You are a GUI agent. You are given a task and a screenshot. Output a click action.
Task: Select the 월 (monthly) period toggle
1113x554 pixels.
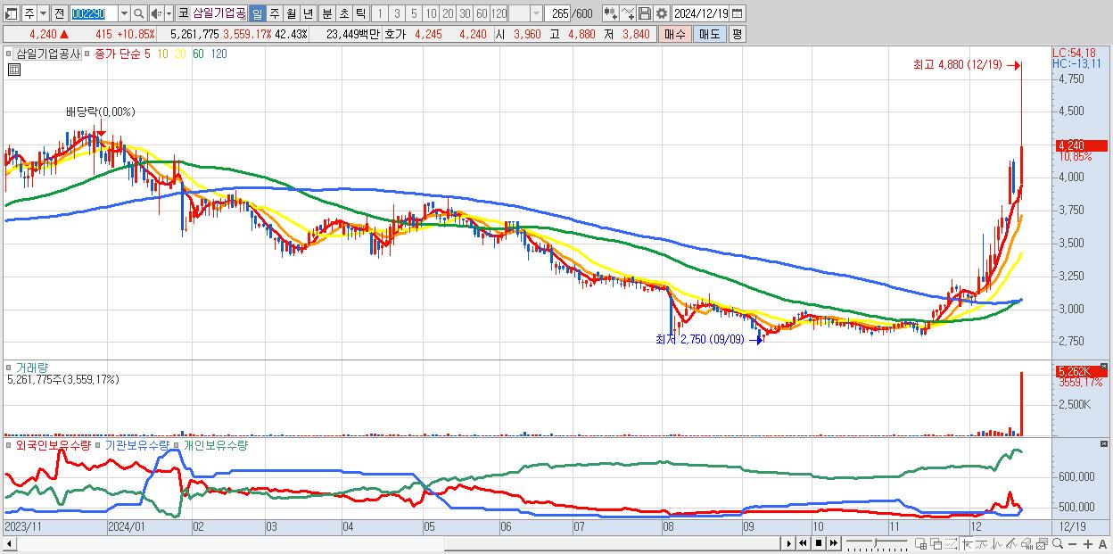(291, 13)
